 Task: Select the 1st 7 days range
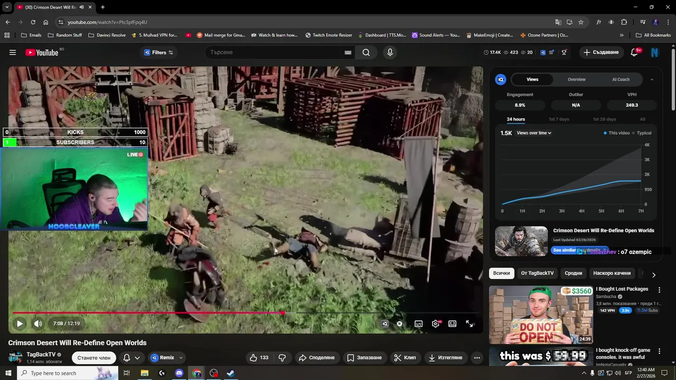[x=559, y=119]
